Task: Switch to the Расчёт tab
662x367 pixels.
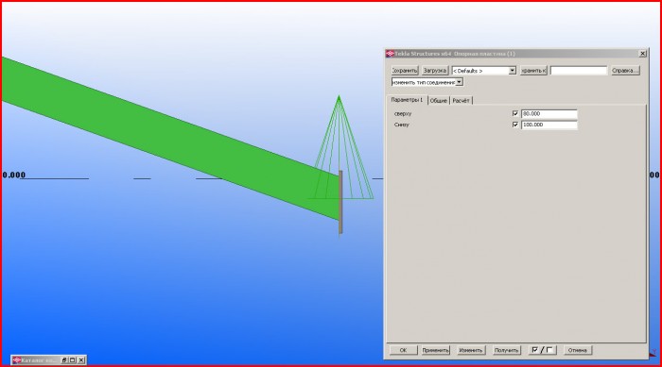Action: (462, 101)
